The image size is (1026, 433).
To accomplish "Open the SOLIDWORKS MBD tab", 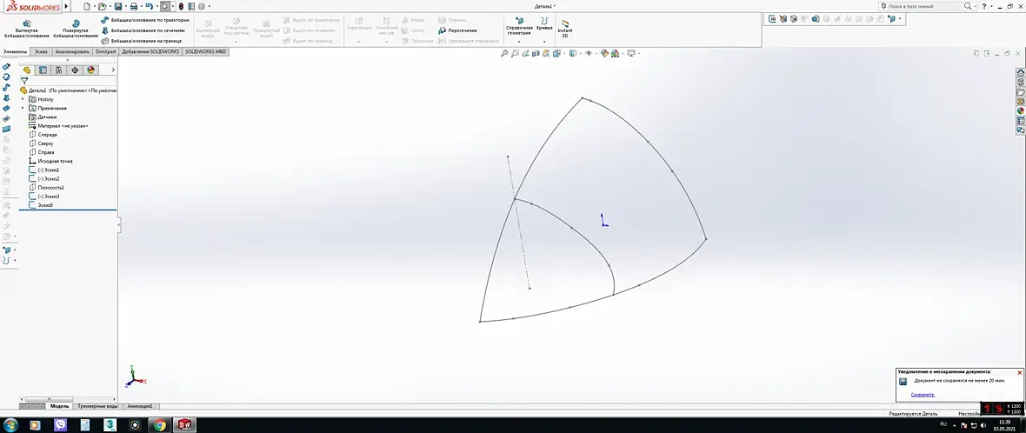I will (x=205, y=51).
